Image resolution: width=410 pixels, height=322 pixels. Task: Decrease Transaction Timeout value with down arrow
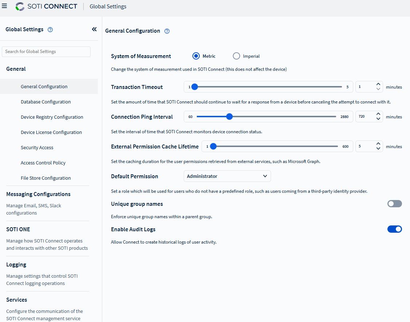pyautogui.click(x=378, y=89)
